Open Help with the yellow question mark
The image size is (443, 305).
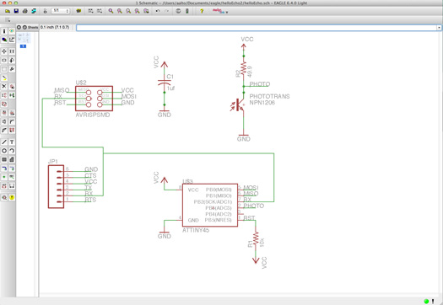(x=202, y=11)
